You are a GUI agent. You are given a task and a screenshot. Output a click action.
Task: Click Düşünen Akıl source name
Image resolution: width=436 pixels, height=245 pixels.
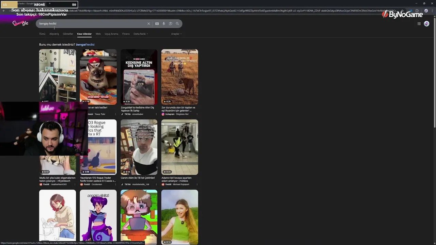pos(182,114)
